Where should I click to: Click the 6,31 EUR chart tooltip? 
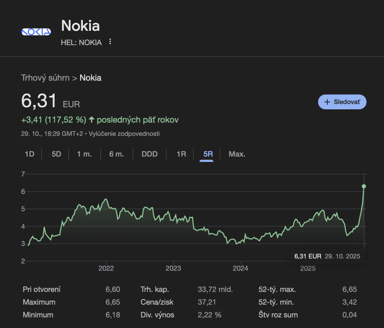tap(327, 256)
